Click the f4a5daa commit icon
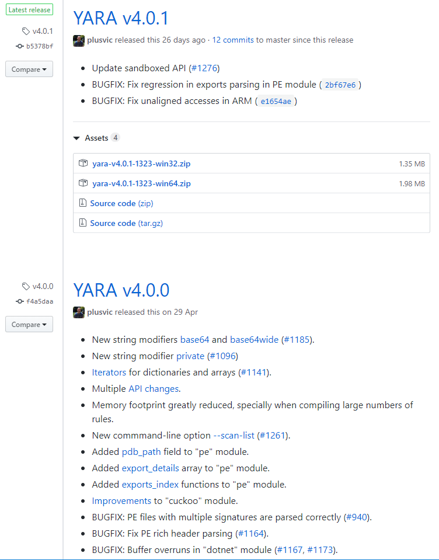 pos(20,301)
